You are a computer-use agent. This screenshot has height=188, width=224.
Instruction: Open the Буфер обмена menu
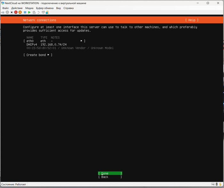point(45,8)
